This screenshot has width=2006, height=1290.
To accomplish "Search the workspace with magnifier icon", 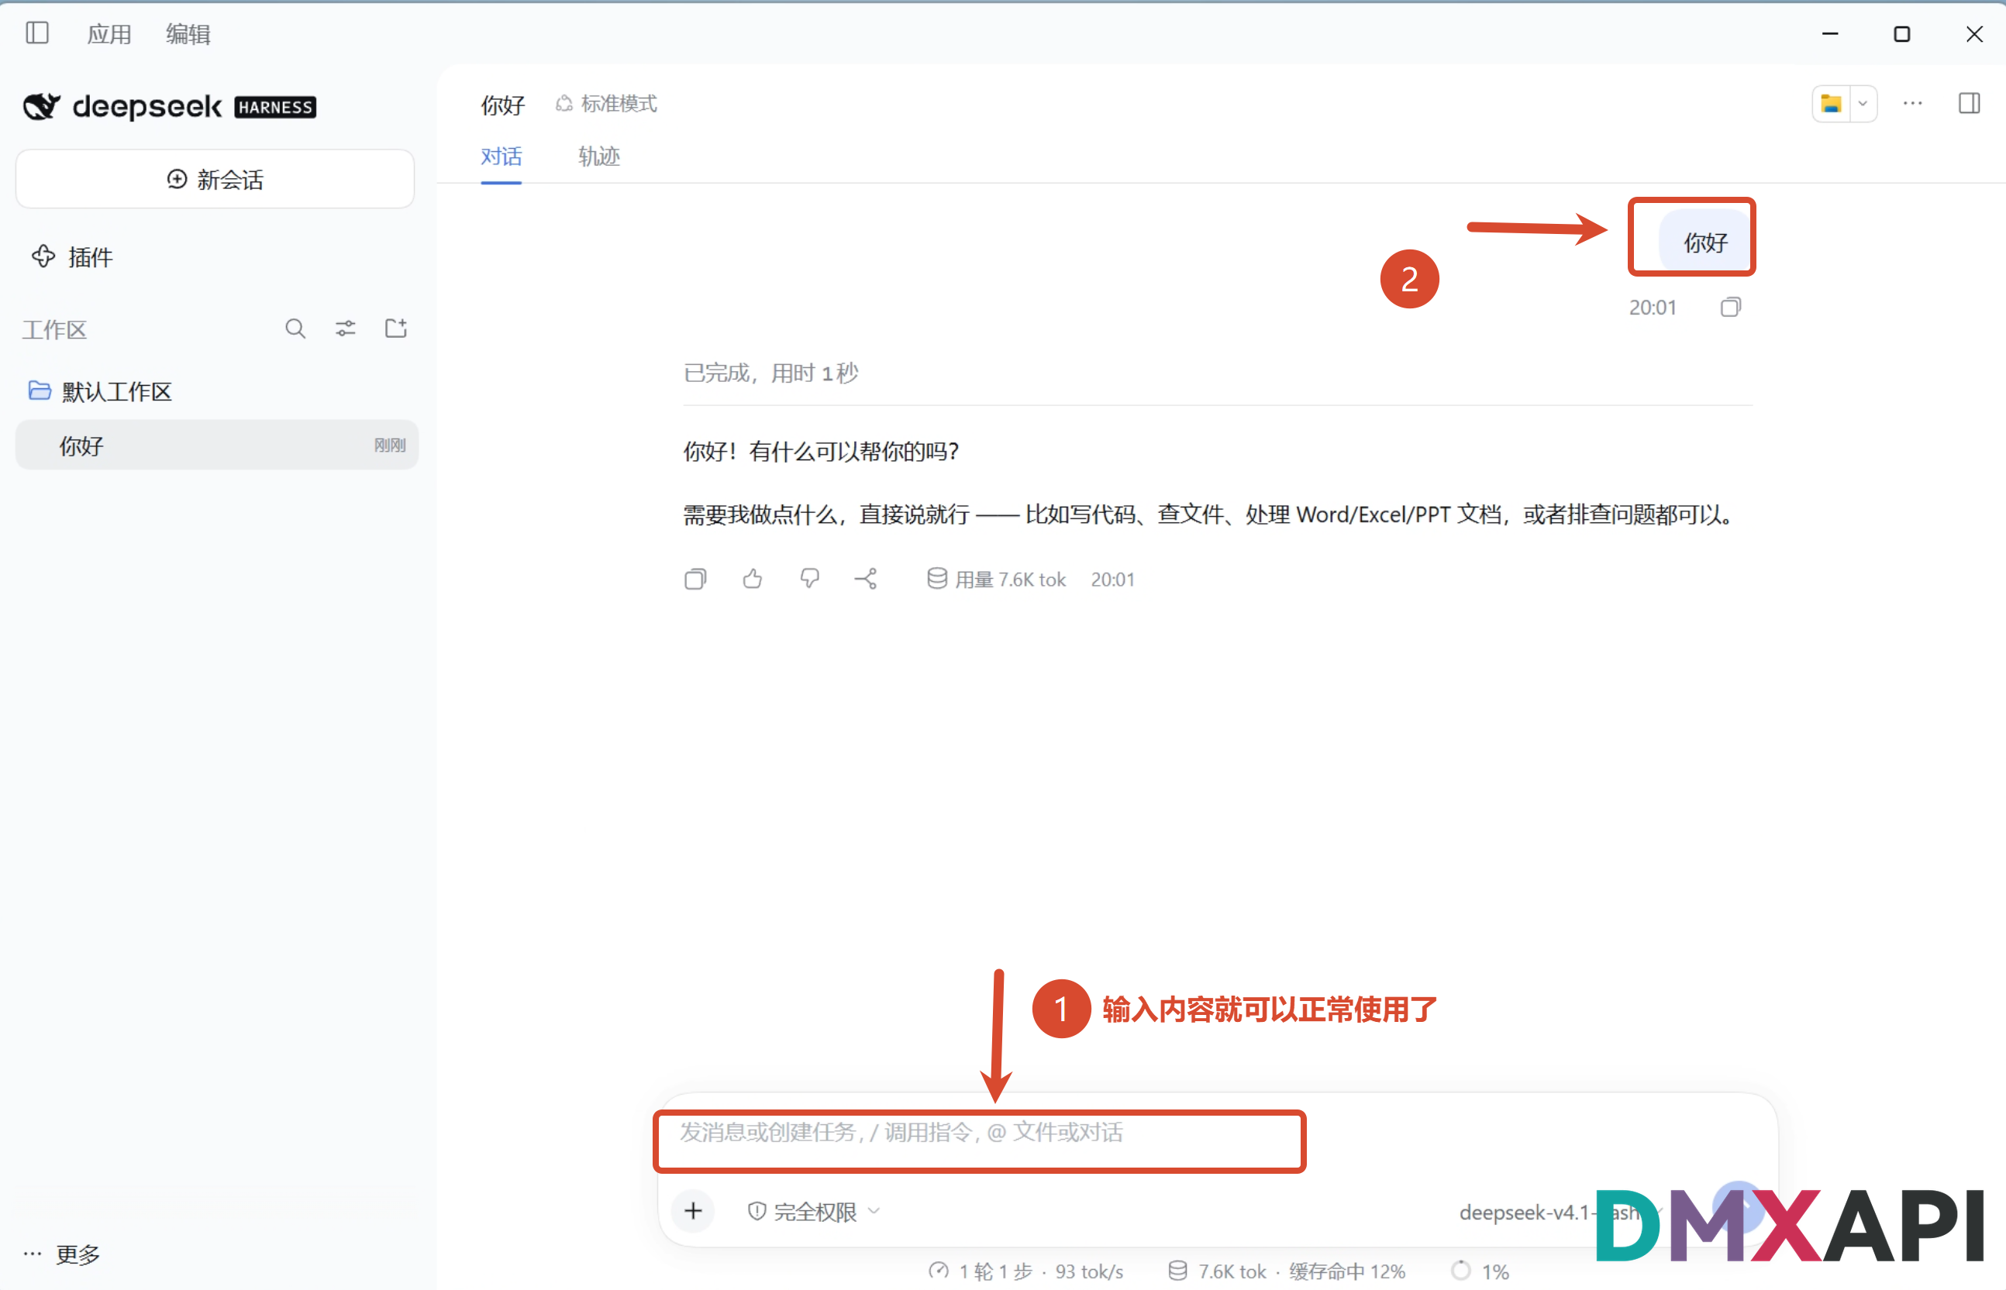I will [295, 329].
